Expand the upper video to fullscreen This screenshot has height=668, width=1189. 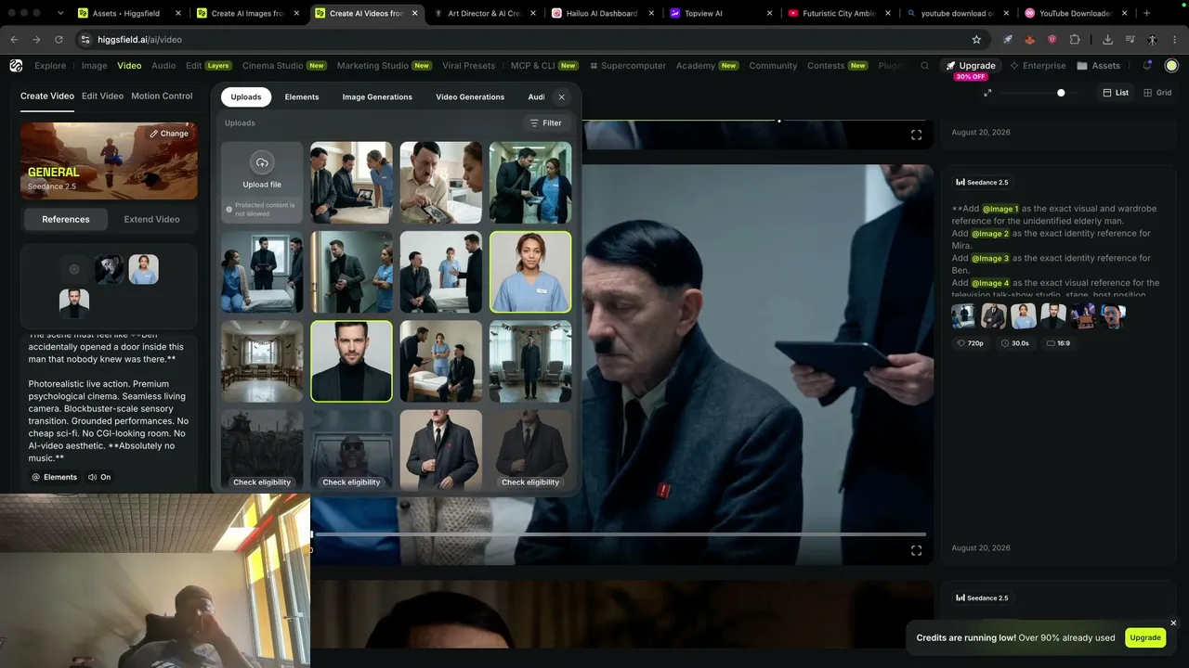(916, 135)
